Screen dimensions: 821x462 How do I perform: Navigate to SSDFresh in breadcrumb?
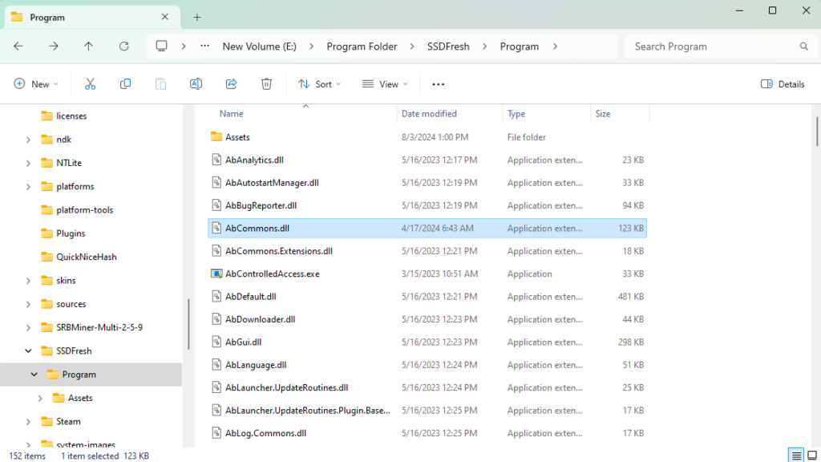coord(448,47)
